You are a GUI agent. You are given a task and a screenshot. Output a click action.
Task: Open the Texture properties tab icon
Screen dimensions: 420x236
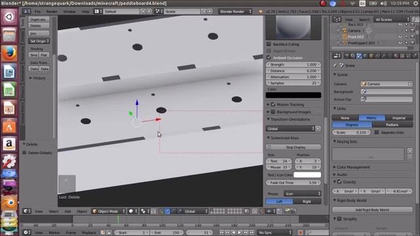click(x=402, y=56)
